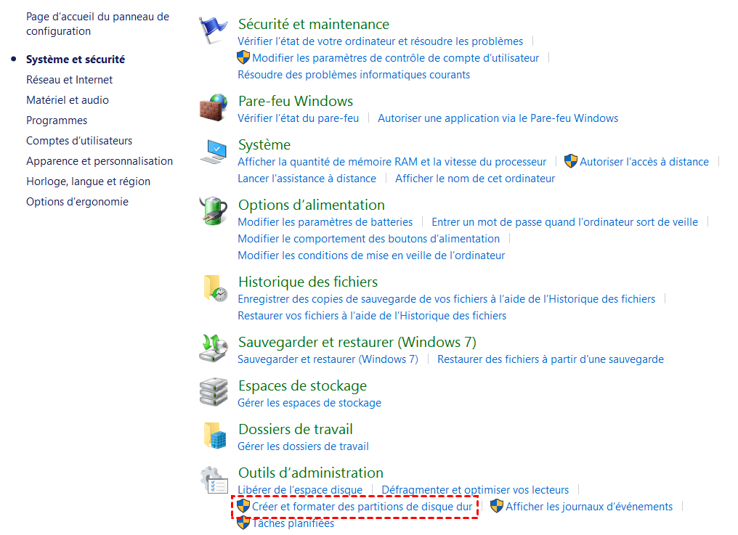
Task: Open Apparence et personnalisation category
Action: [x=100, y=161]
